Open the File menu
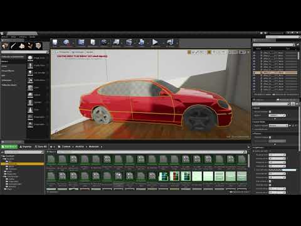 [4, 37]
